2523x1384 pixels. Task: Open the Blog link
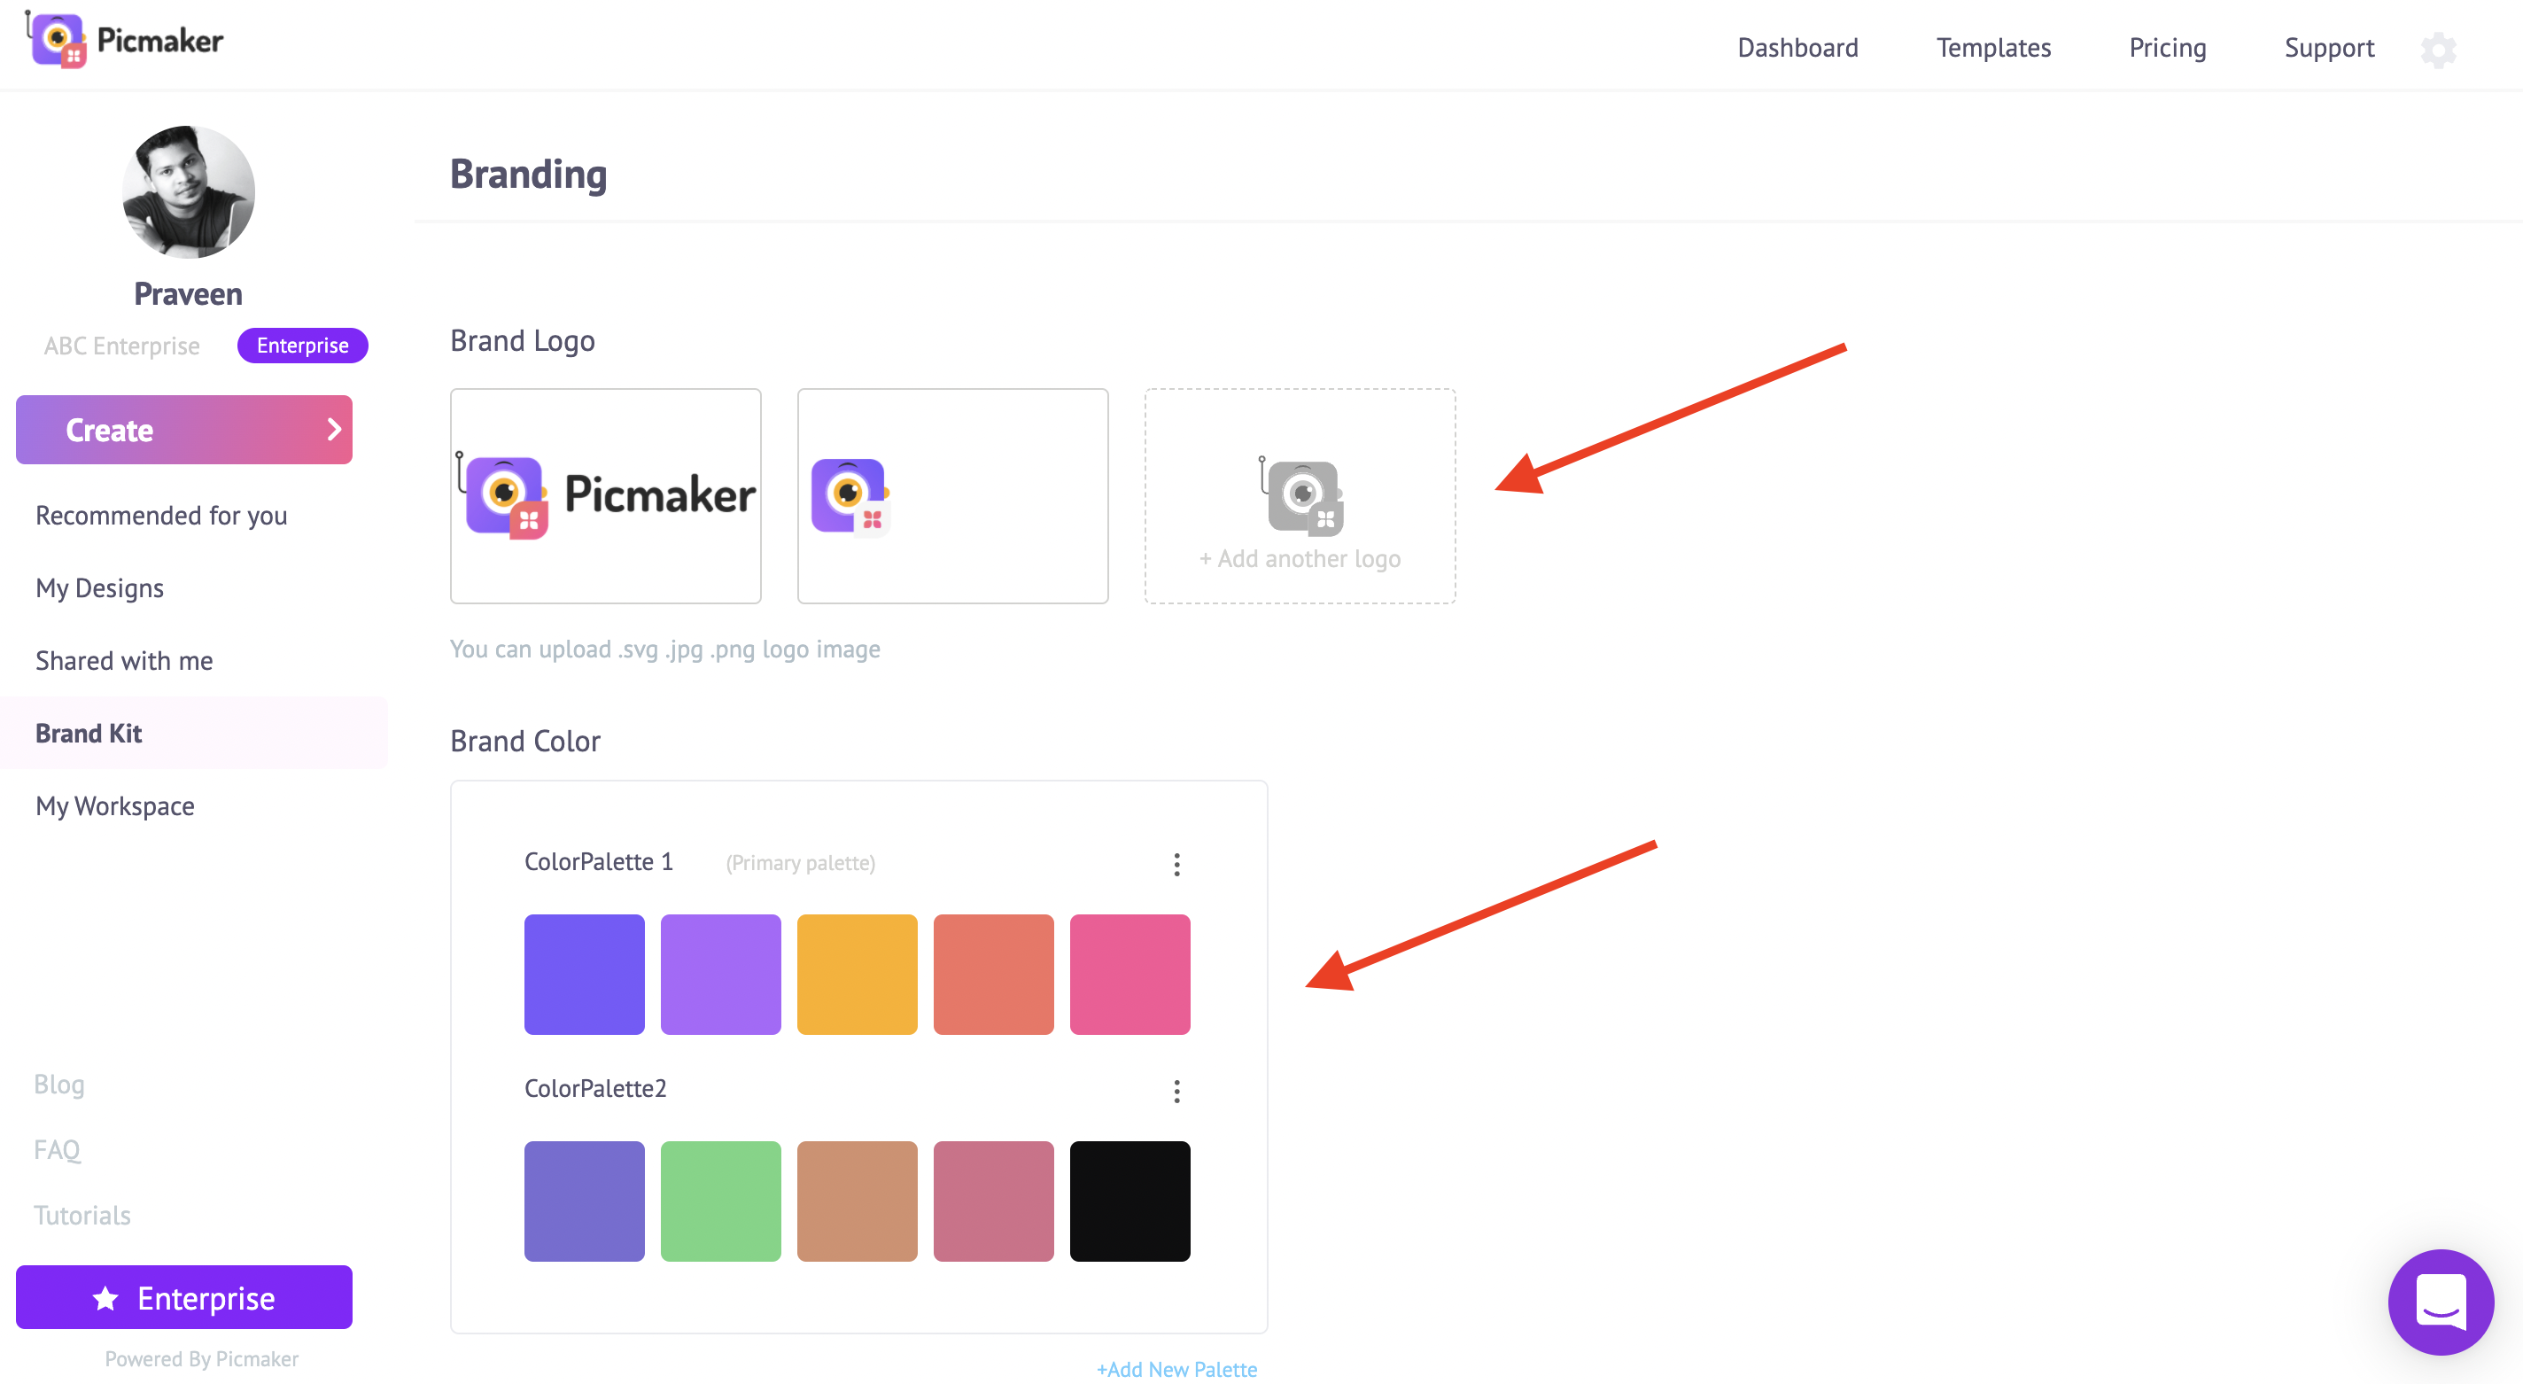click(58, 1085)
